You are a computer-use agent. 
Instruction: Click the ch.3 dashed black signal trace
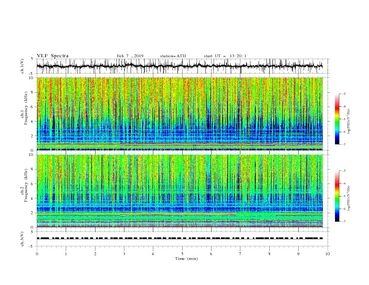click(179, 238)
